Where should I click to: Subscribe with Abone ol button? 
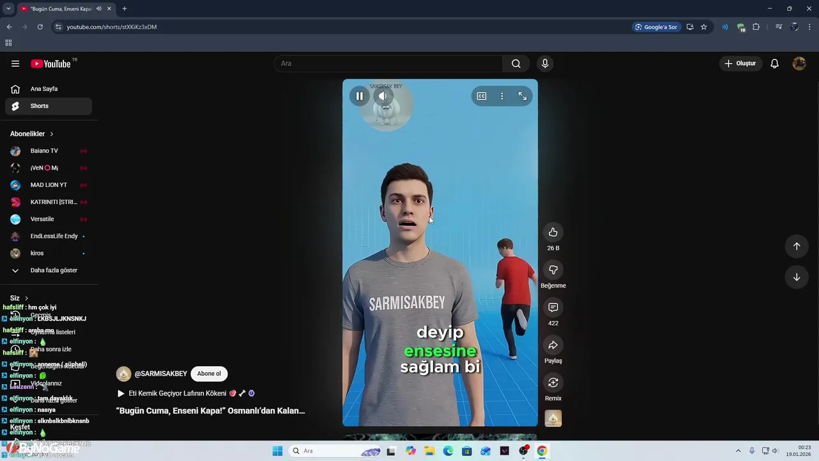point(209,374)
